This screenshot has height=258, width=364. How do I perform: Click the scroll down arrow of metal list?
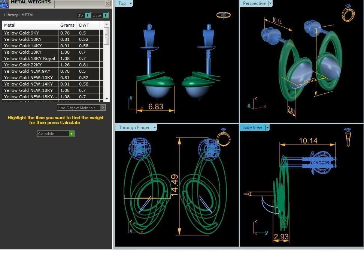(107, 99)
